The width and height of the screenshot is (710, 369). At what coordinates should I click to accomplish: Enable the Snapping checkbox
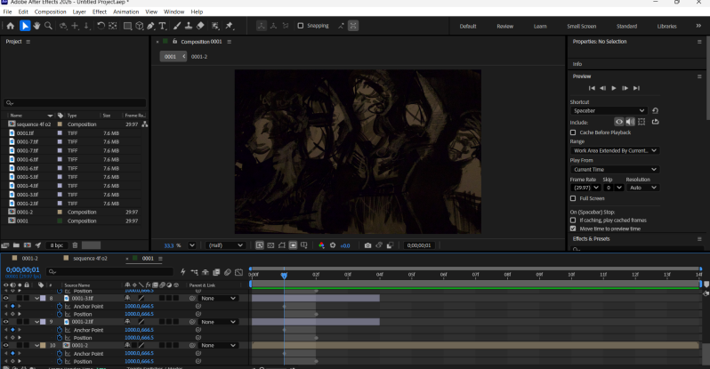point(300,26)
